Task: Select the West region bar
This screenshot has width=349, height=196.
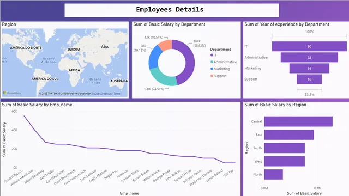Action: coord(285,161)
